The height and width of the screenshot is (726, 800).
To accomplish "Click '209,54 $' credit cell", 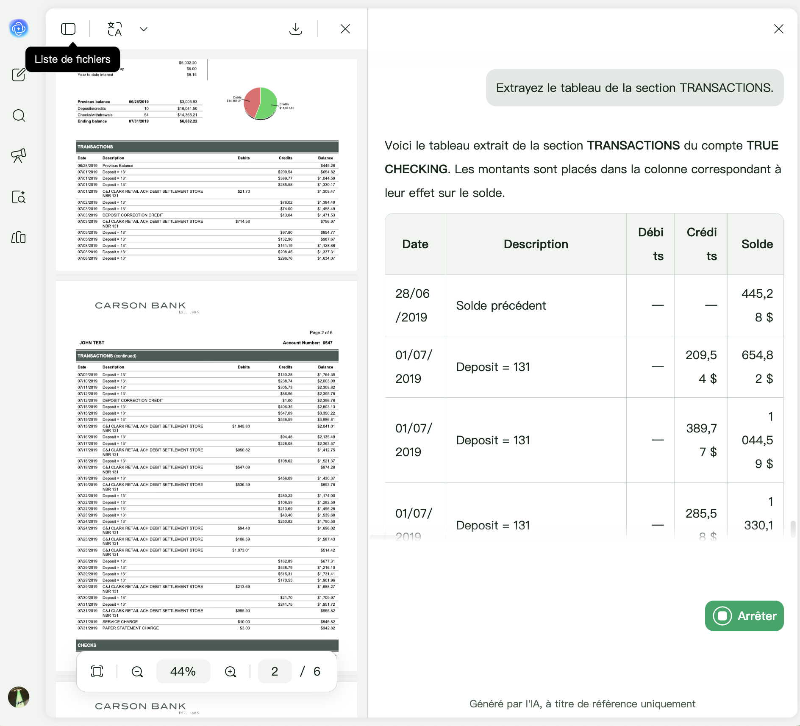I will click(701, 367).
